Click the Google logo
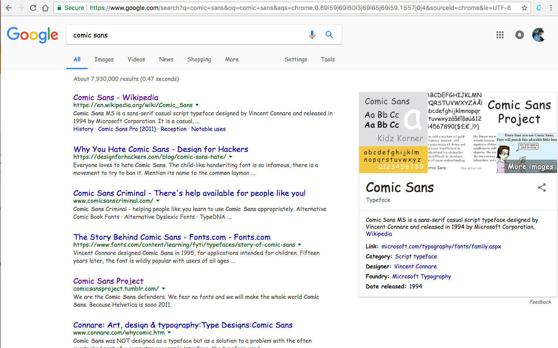558x348 pixels. pyautogui.click(x=33, y=35)
